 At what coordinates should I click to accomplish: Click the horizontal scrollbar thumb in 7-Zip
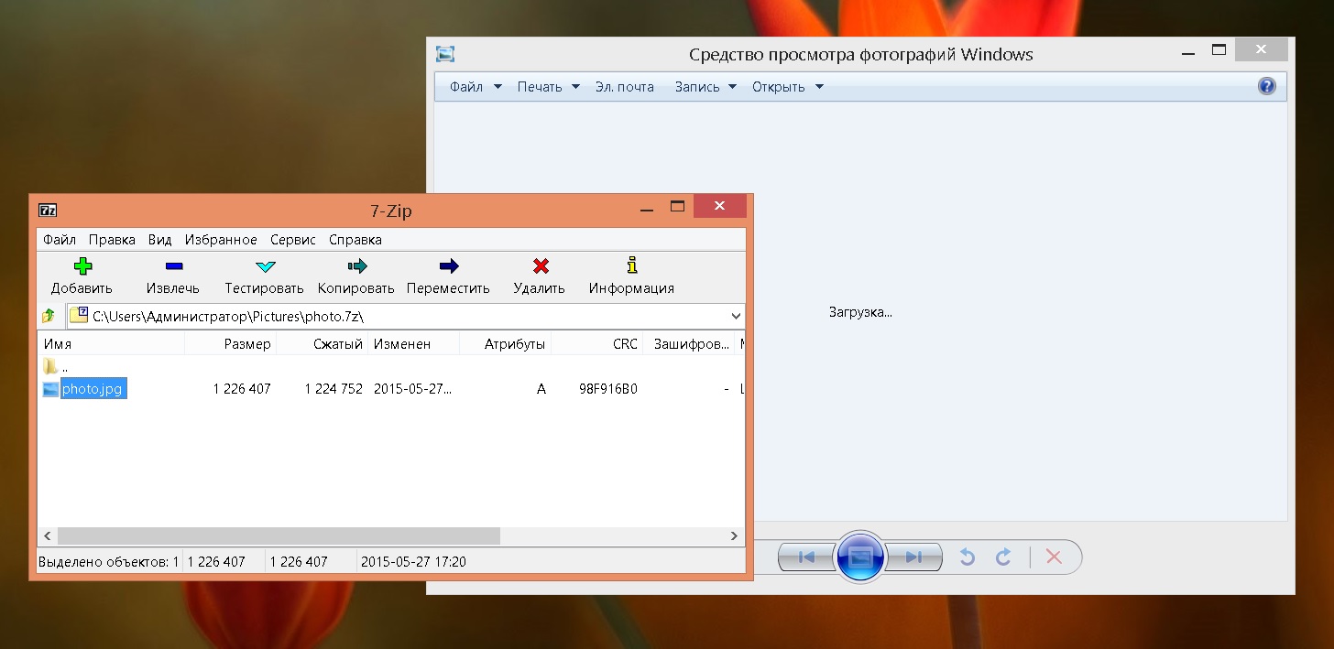pyautogui.click(x=279, y=536)
